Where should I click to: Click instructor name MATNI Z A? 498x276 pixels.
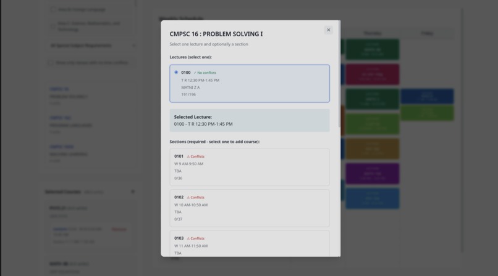(x=190, y=87)
